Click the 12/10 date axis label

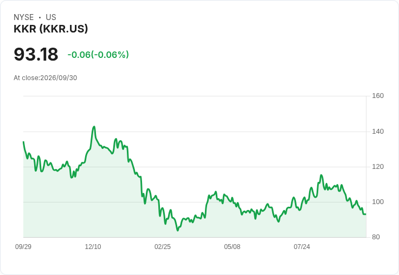93,246
